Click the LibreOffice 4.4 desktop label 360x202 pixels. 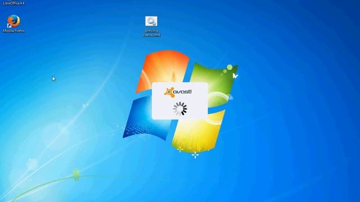[x=13, y=3]
